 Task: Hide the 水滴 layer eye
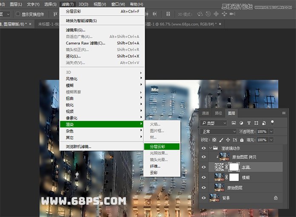coord(204,167)
